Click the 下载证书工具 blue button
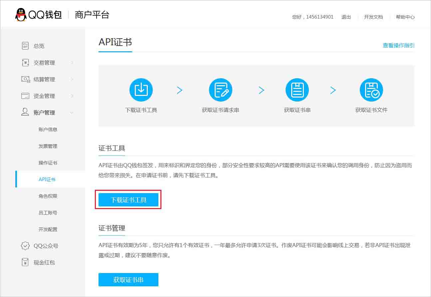This screenshot has height=297, width=431. tap(128, 200)
